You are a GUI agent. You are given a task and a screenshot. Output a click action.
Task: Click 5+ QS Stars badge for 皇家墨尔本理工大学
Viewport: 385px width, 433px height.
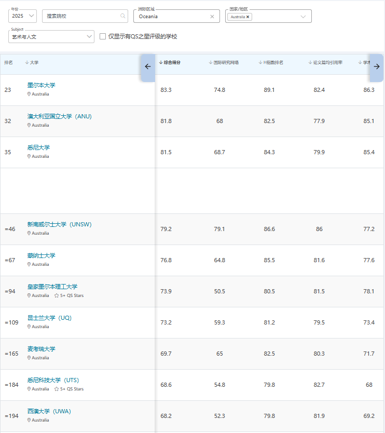click(x=69, y=295)
